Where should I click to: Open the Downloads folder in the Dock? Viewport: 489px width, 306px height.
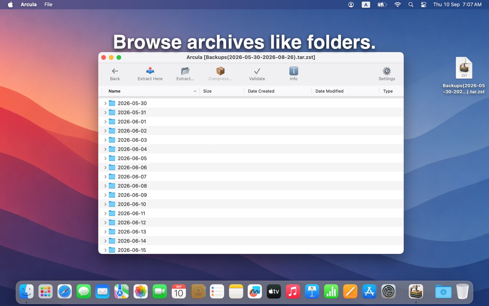[443, 292]
